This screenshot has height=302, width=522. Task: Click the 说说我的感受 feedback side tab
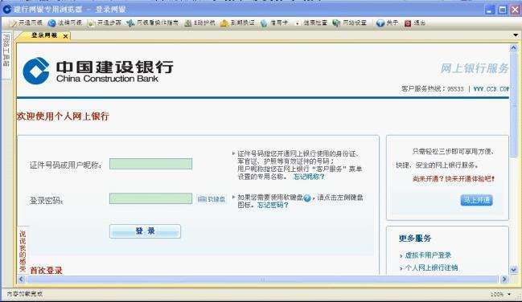[x=23, y=251]
